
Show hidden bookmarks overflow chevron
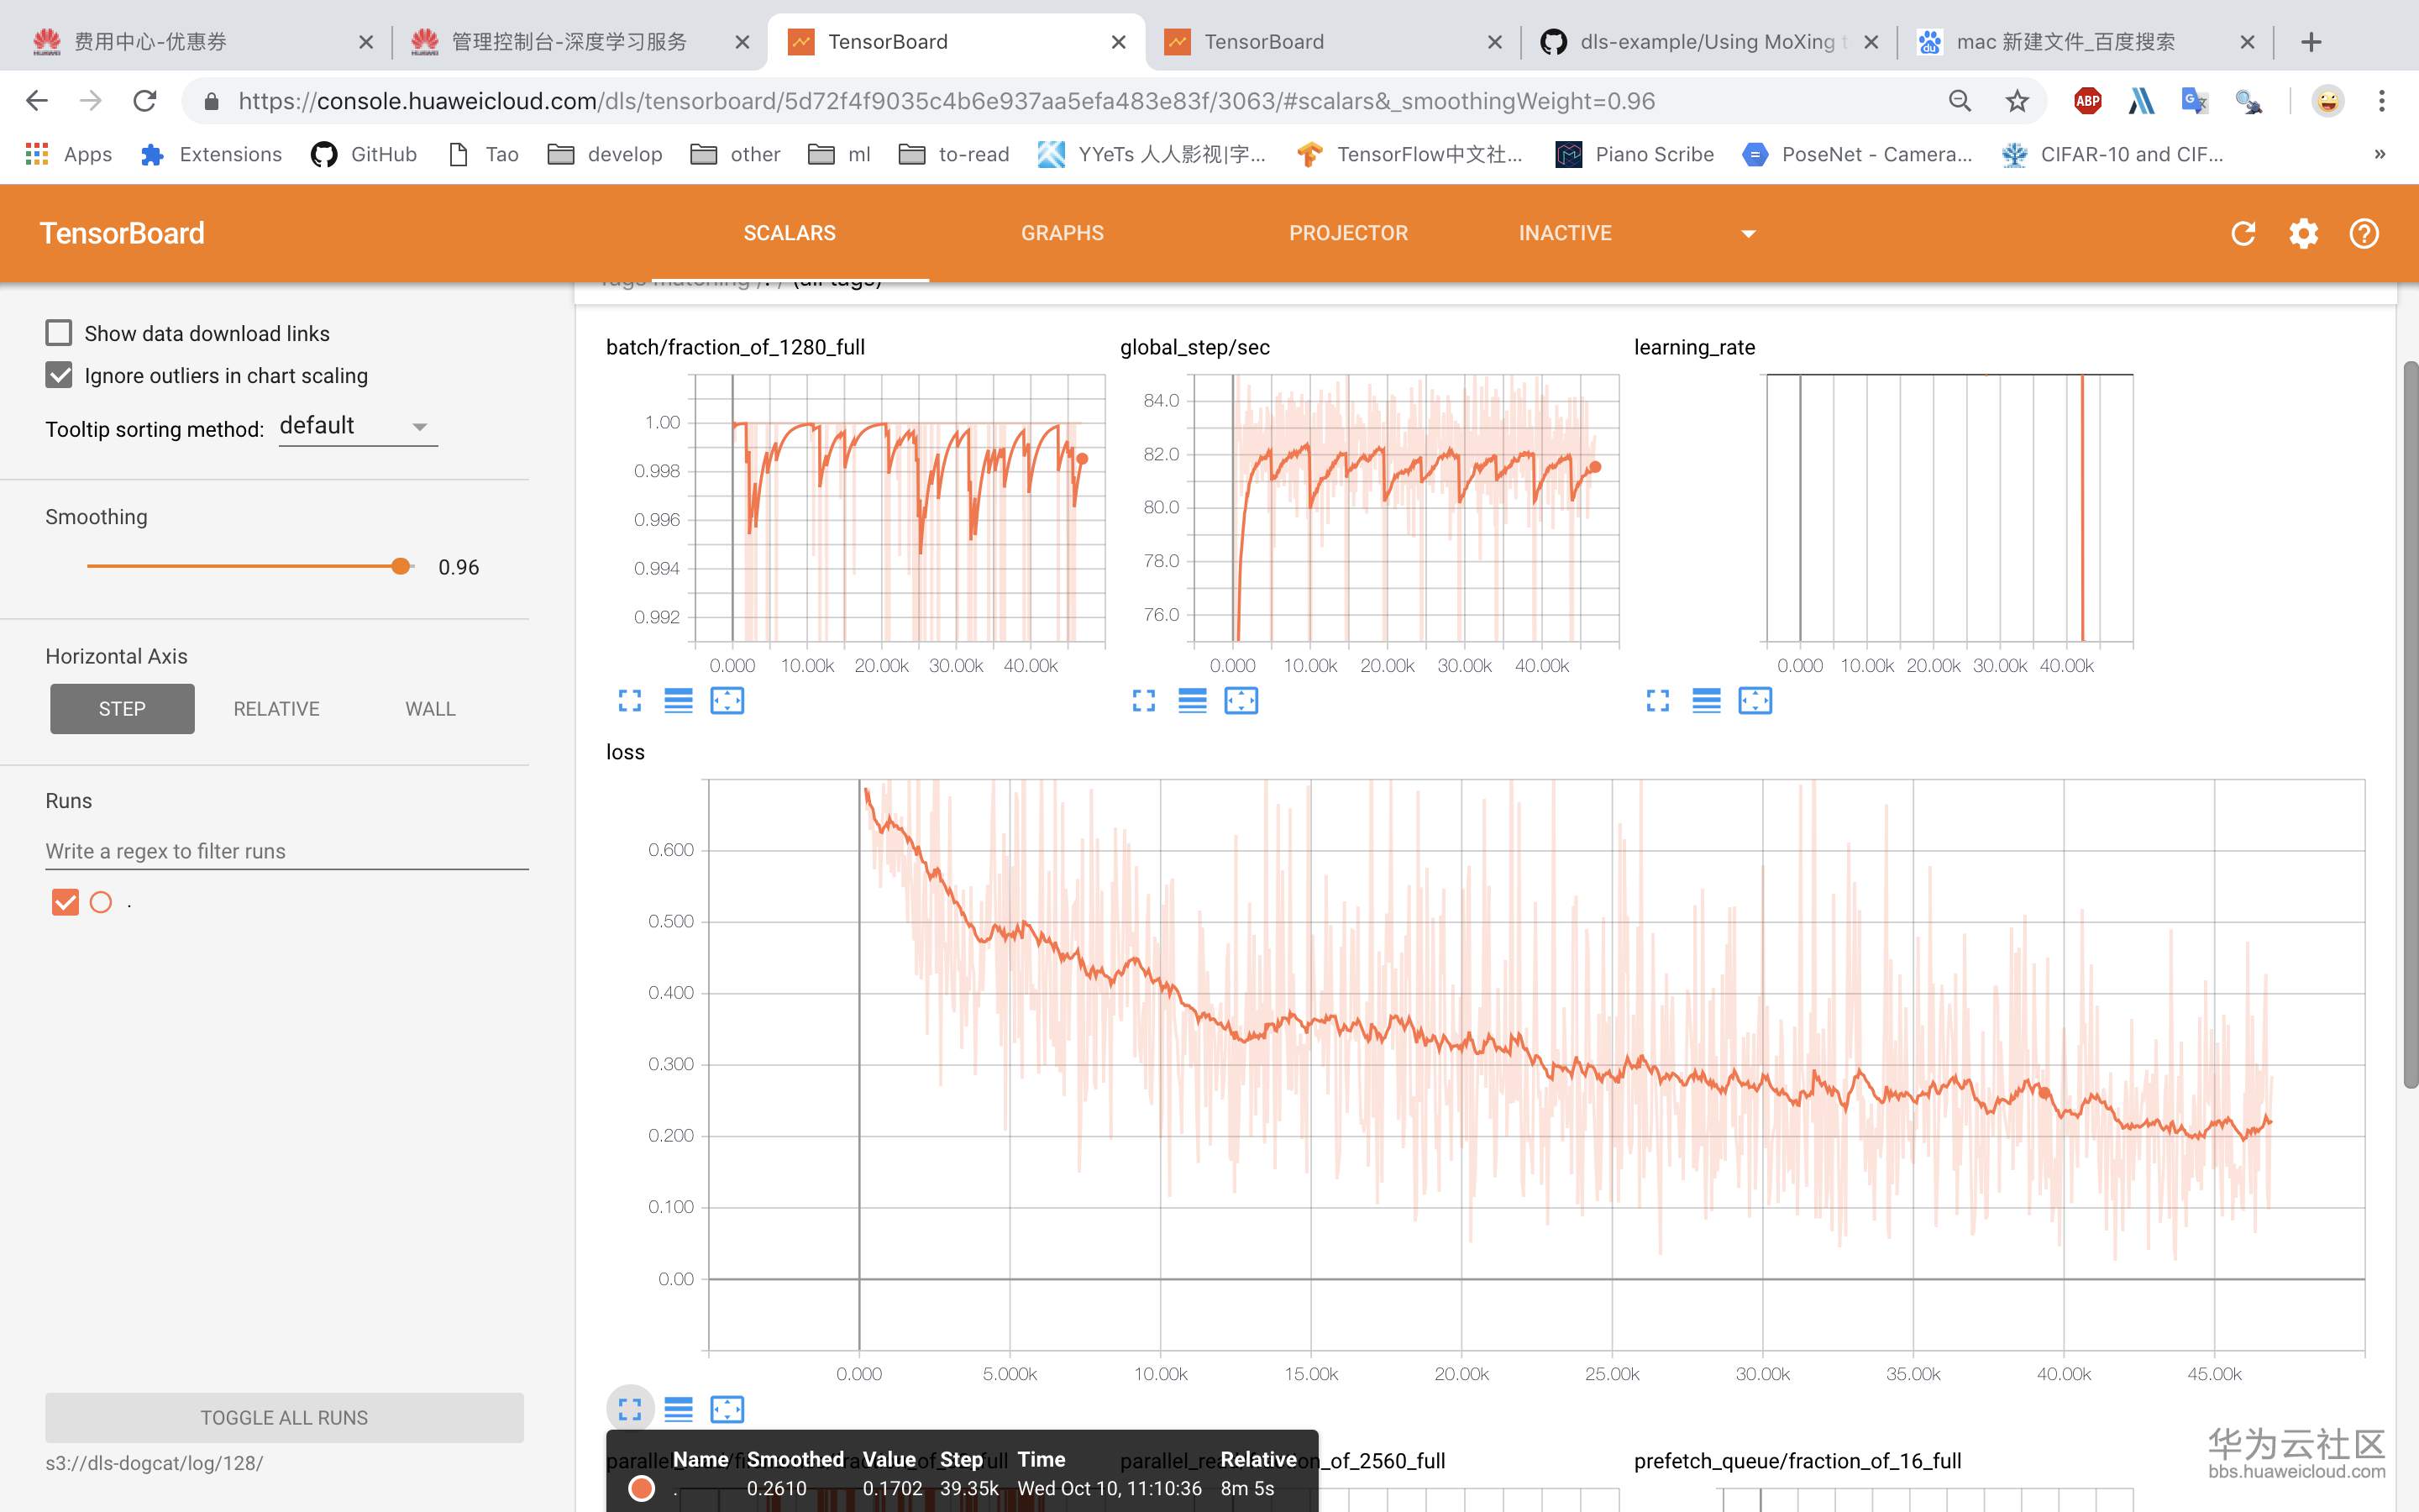coord(2379,154)
